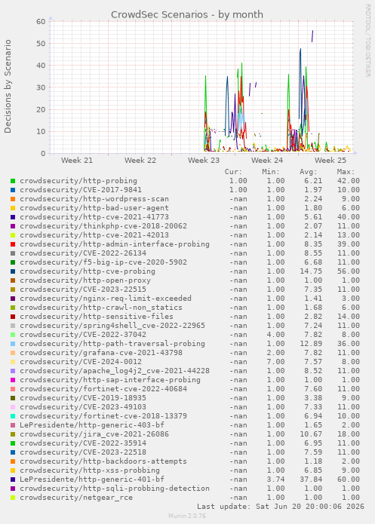Click the 'Week 25' axis label
This screenshot has height=524, width=375.
(x=330, y=161)
